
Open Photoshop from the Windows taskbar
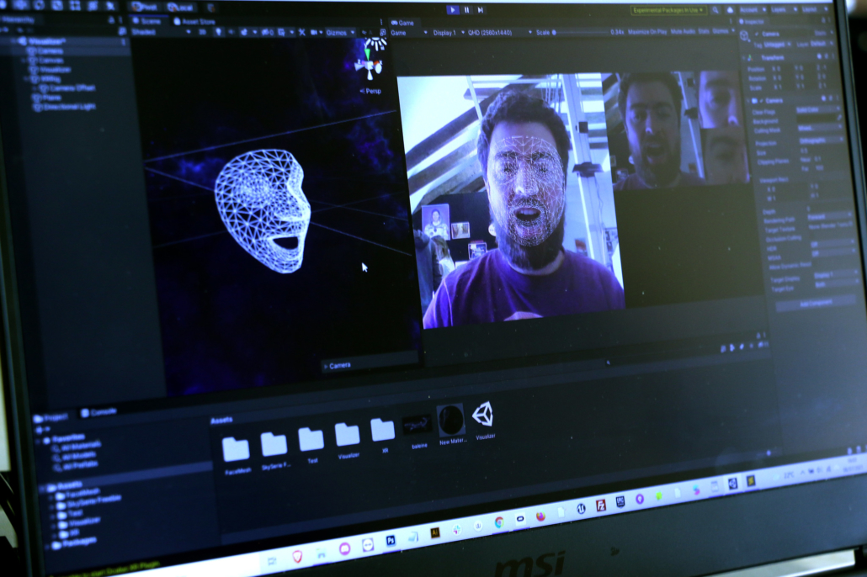(391, 541)
